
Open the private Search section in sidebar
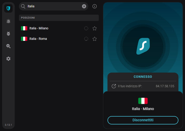(8, 46)
